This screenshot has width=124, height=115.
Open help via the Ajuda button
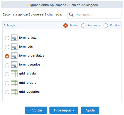tap(90, 110)
